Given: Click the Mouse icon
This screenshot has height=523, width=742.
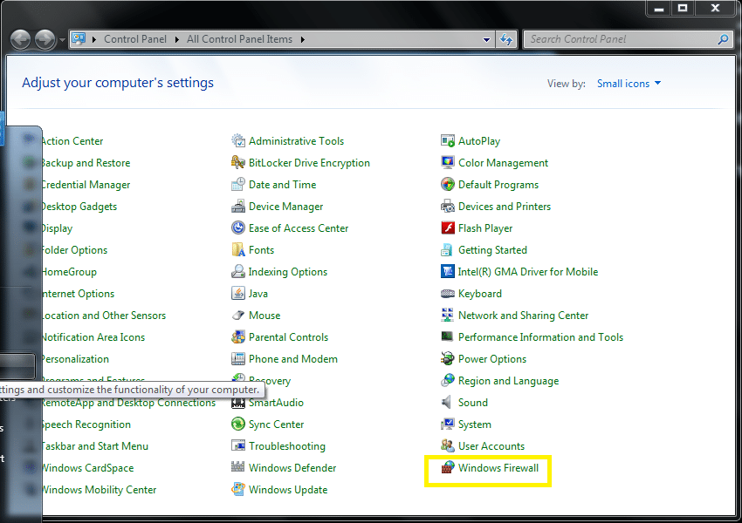Looking at the screenshot, I should coord(238,316).
